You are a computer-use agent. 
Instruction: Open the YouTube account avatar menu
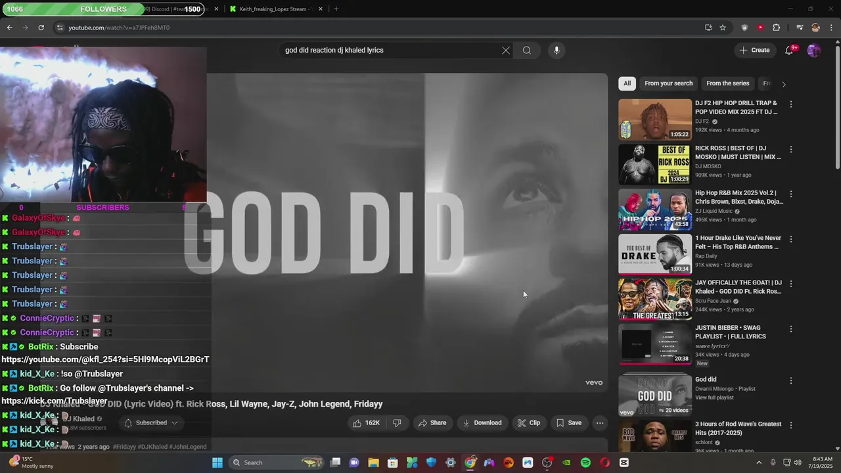(813, 50)
